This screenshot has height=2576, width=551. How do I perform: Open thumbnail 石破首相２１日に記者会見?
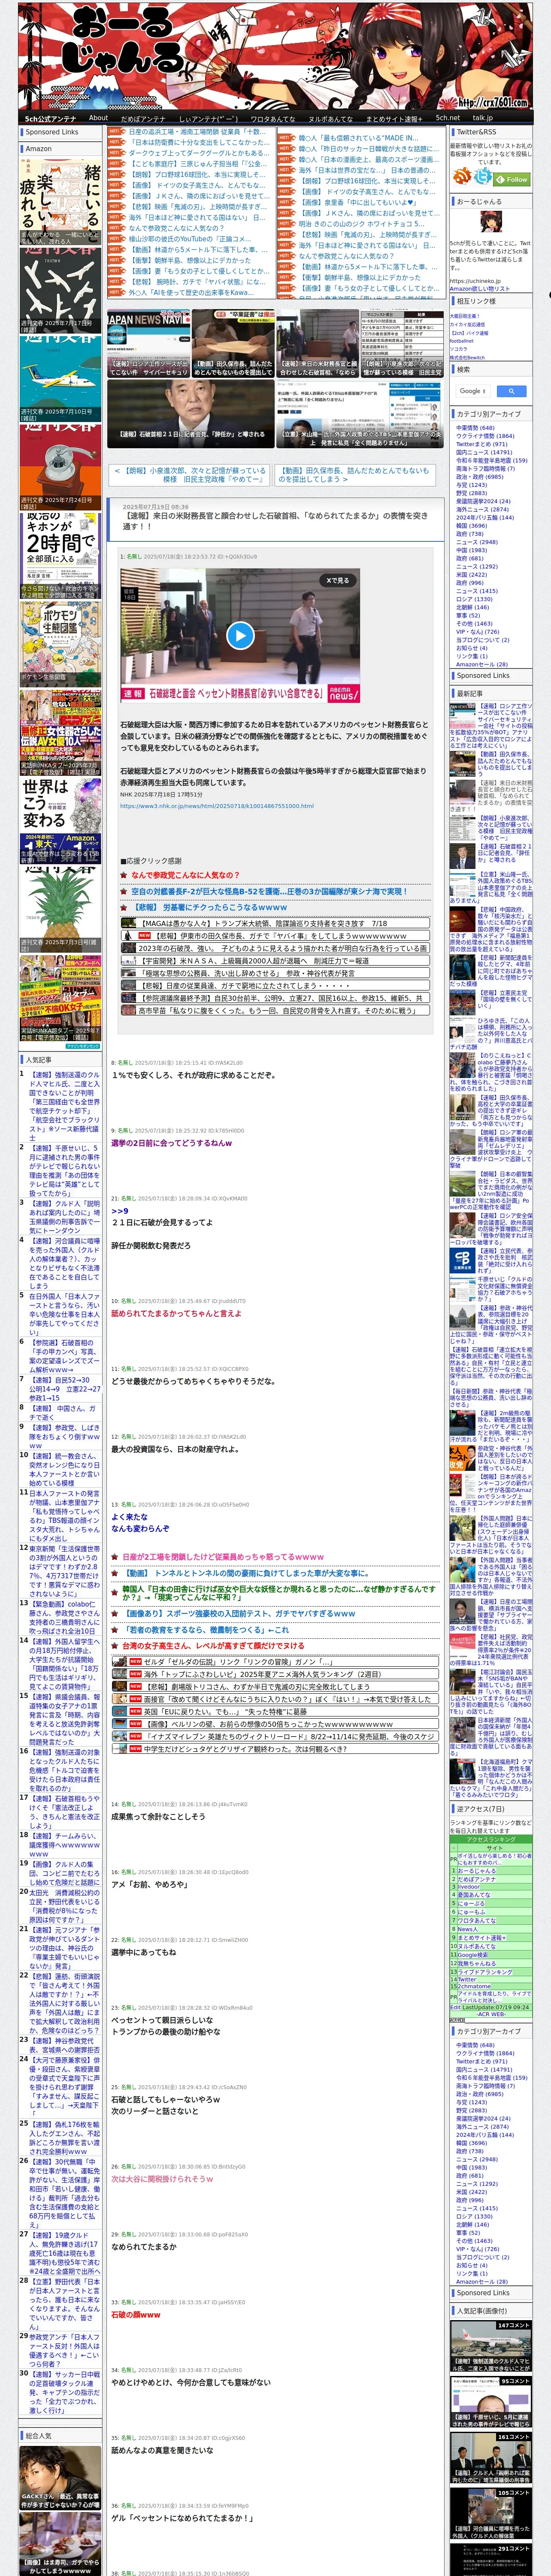point(190,414)
